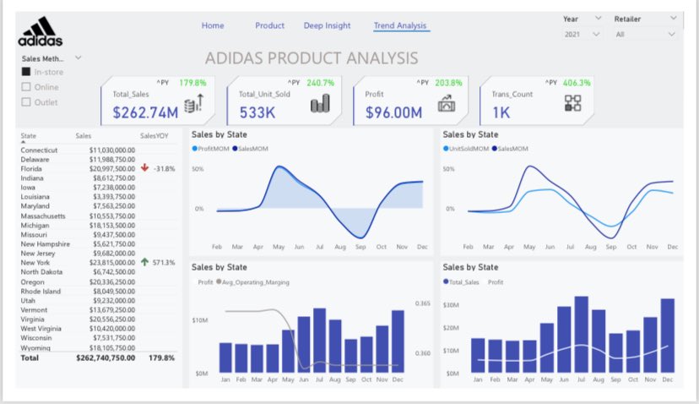Screen dimensions: 699x404
Task: Click the ProfitMOM legend marker
Action: (194, 149)
